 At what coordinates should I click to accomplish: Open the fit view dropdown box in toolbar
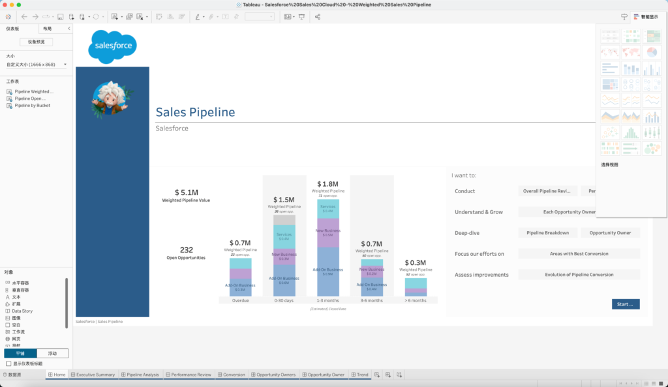point(260,16)
